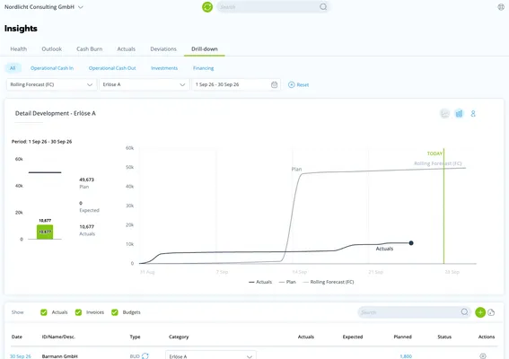The width and height of the screenshot is (509, 359).
Task: Open the Deviations tab
Action: pos(163,49)
